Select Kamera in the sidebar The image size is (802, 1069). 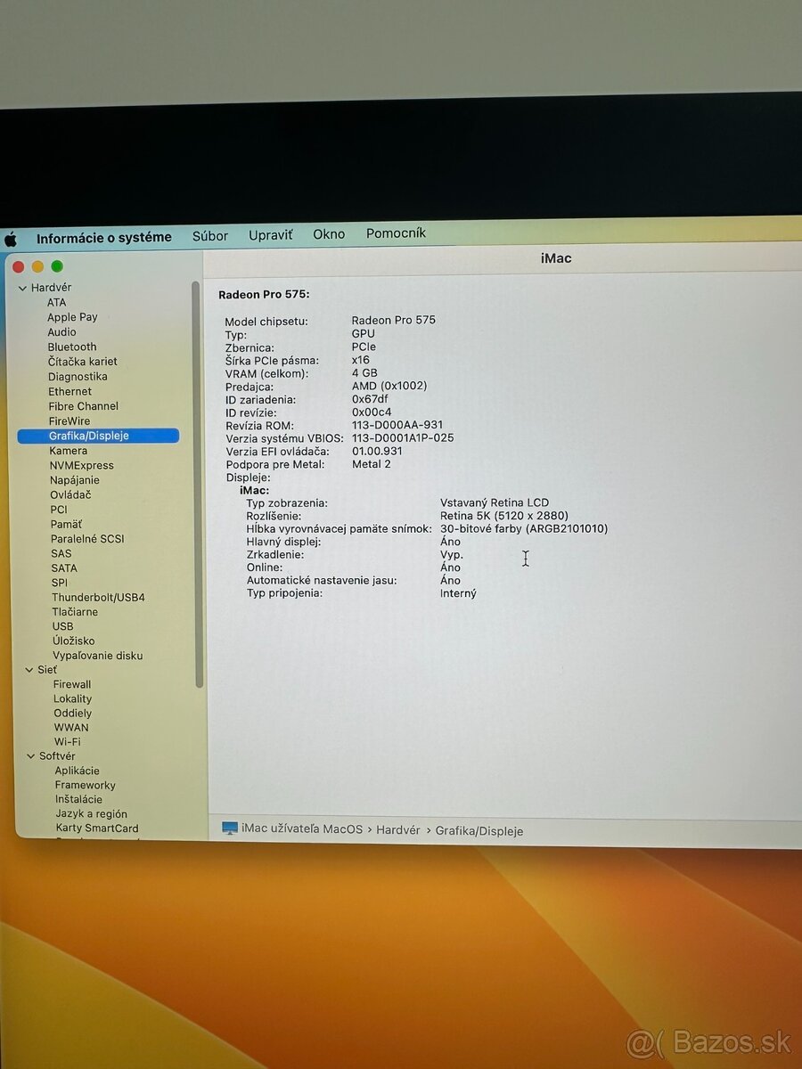pyautogui.click(x=67, y=450)
